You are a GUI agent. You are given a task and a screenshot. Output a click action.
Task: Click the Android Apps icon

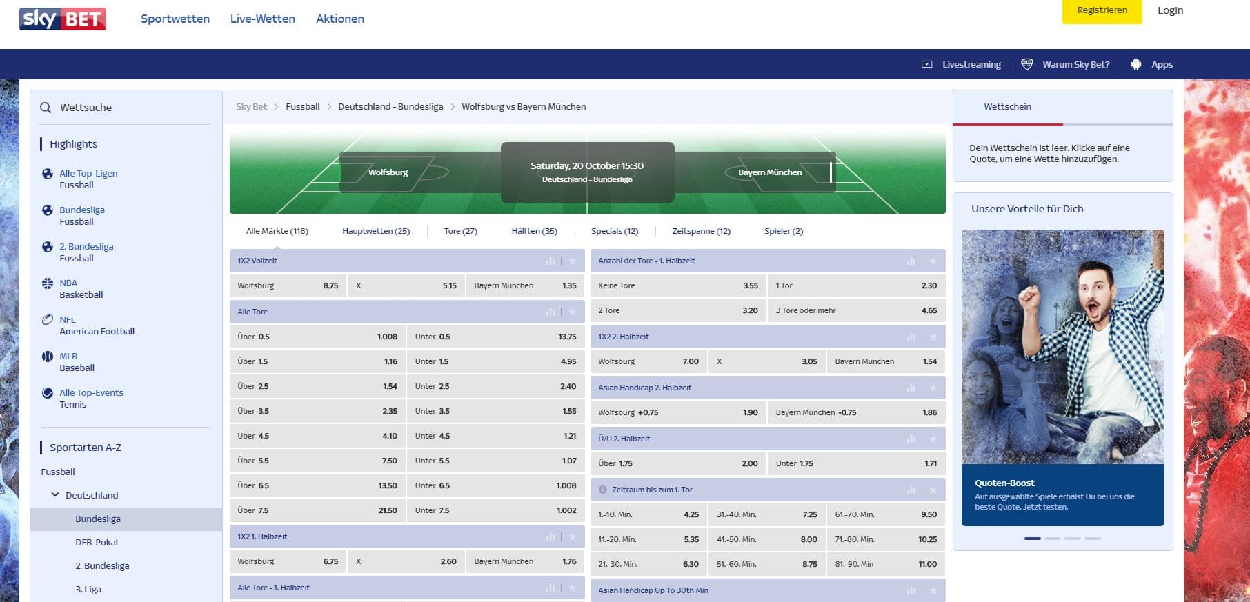point(1136,64)
